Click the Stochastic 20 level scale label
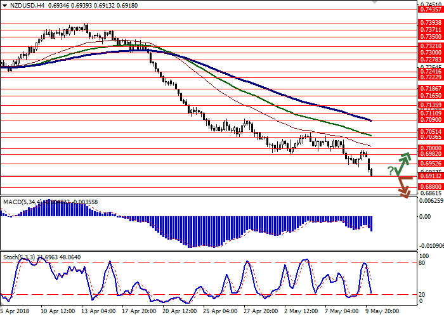444x317 pixels. coord(422,295)
